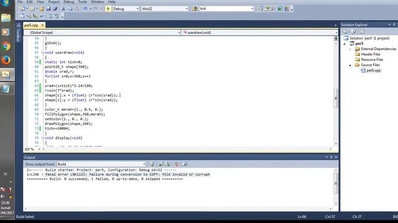Click the New Project toolbar icon
The height and width of the screenshot is (223, 398).
tap(22, 9)
